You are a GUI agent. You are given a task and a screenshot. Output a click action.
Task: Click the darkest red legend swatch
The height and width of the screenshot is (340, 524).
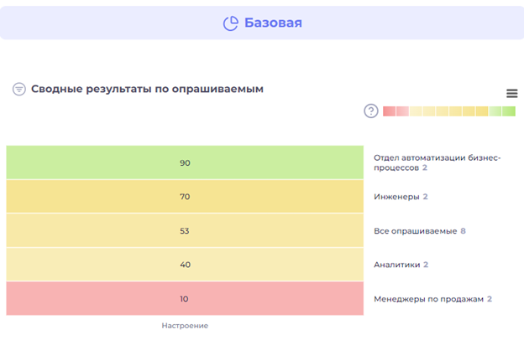(x=389, y=111)
